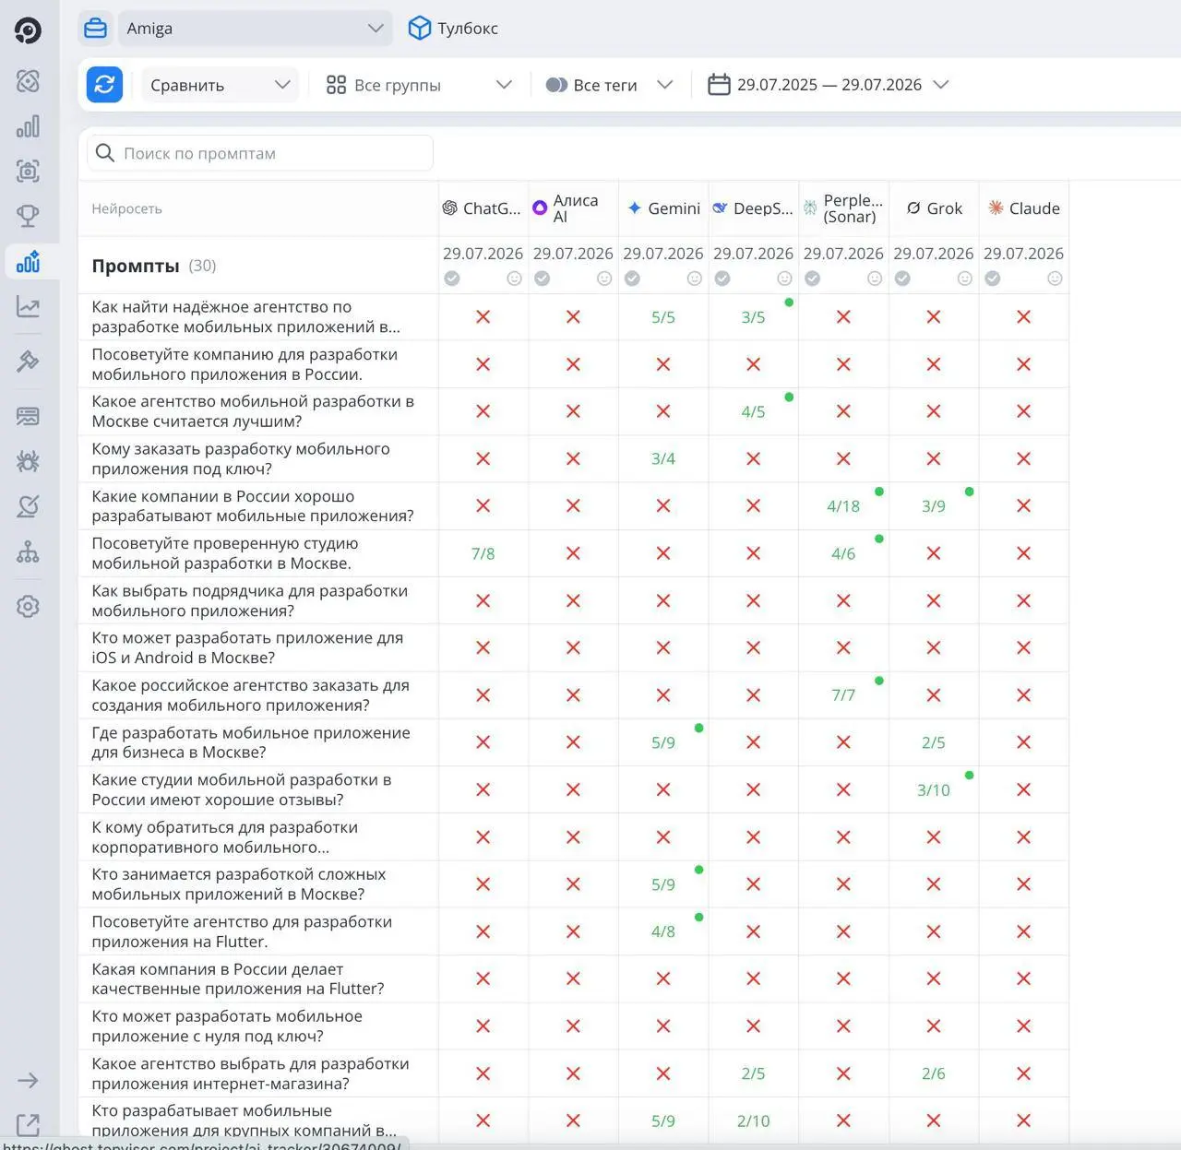Screen dimensions: 1181x1150
Task: Click the external link icon in sidebar
Action: point(28,1125)
